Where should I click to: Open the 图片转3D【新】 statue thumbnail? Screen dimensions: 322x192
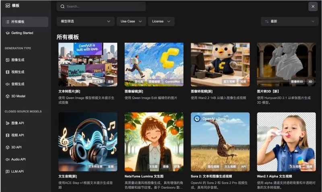pyautogui.click(x=287, y=65)
